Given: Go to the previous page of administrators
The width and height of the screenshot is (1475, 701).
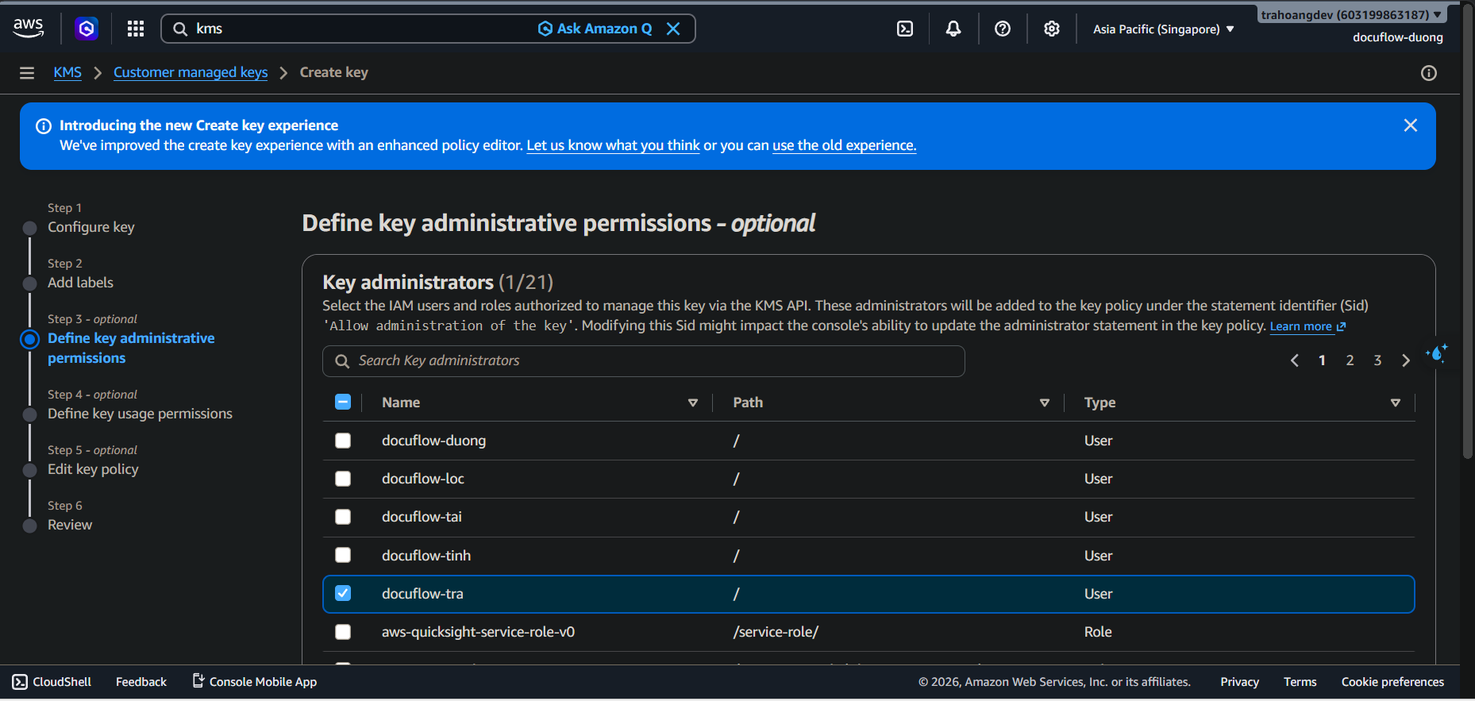Looking at the screenshot, I should pos(1295,360).
